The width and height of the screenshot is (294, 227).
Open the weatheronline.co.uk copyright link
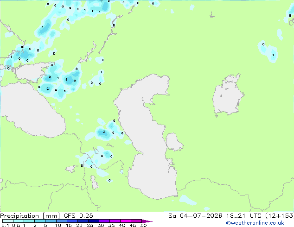tap(255, 223)
